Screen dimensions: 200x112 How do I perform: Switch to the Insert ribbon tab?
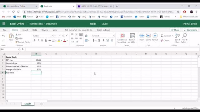[x=25, y=30]
